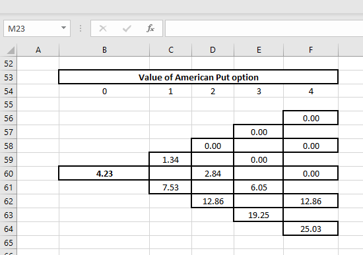Image resolution: width=363 pixels, height=255 pixels.
Task: Select column E header
Action: point(259,50)
